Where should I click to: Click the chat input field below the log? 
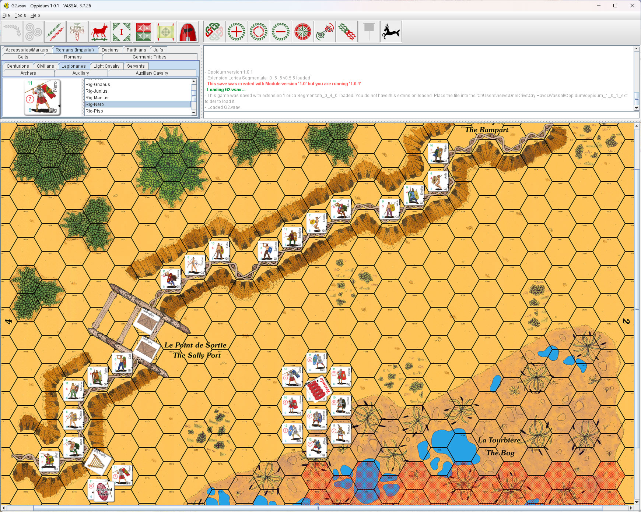(x=421, y=115)
